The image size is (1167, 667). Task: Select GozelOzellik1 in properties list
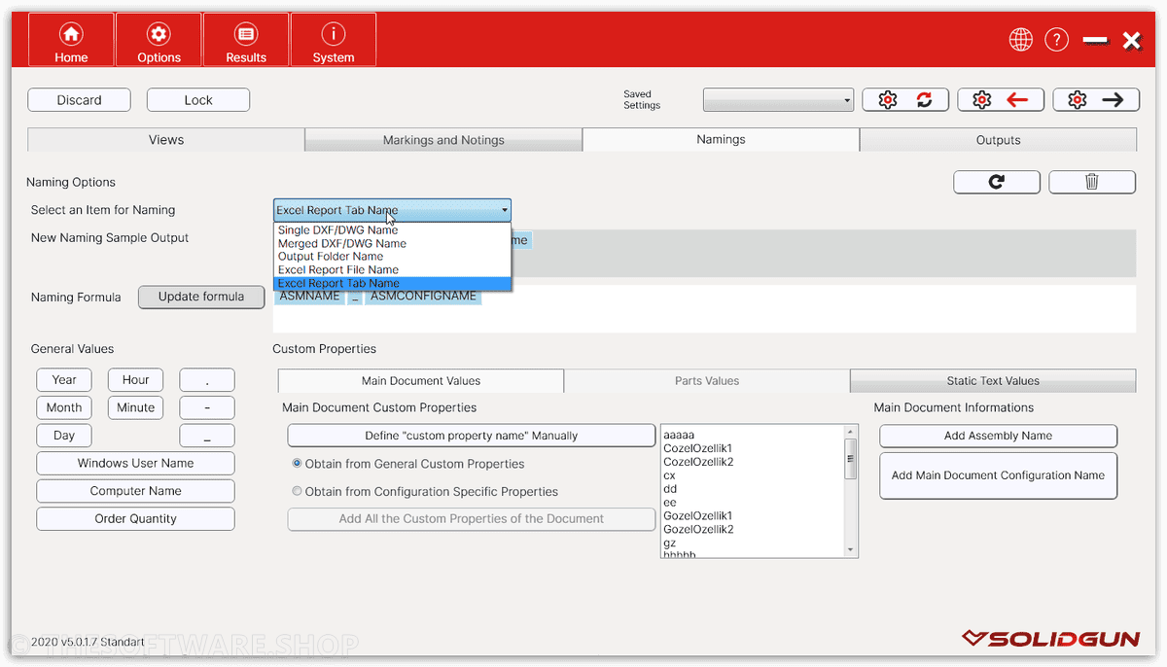(697, 515)
